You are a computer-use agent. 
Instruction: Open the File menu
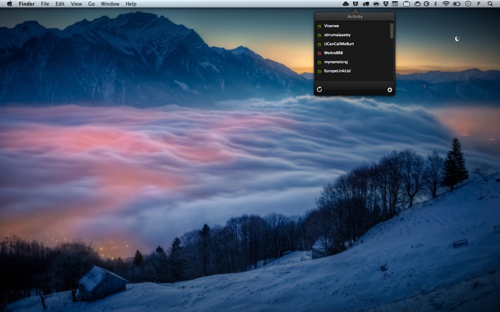coord(45,4)
